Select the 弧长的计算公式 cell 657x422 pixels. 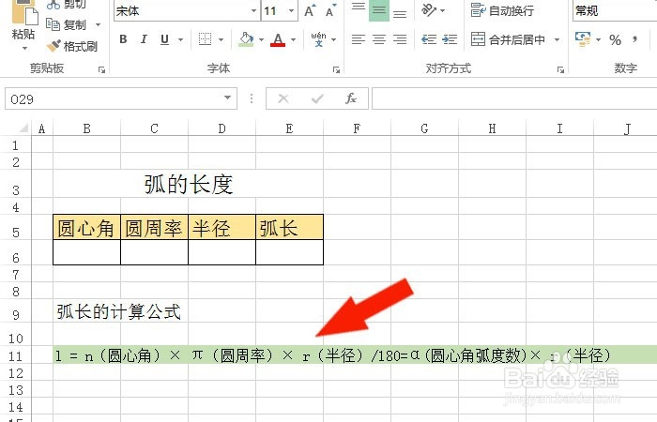click(119, 311)
